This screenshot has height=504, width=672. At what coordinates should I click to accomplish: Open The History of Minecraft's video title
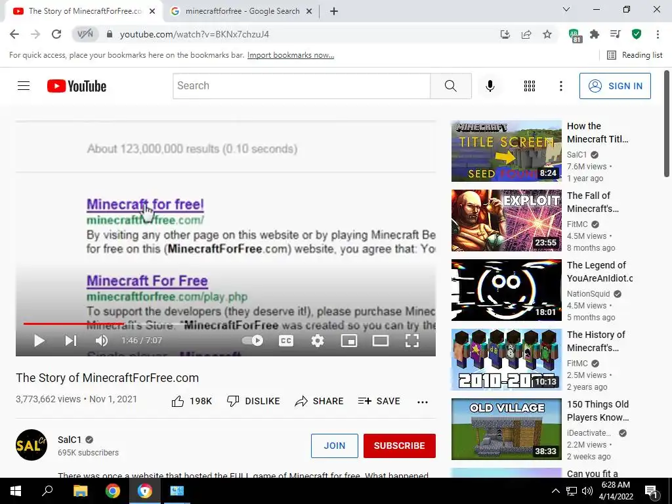[596, 341]
